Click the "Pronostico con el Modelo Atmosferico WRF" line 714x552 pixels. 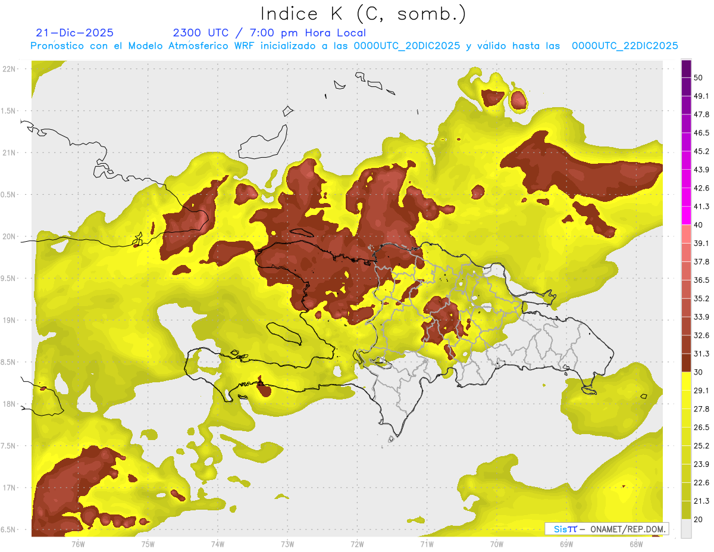(x=354, y=46)
